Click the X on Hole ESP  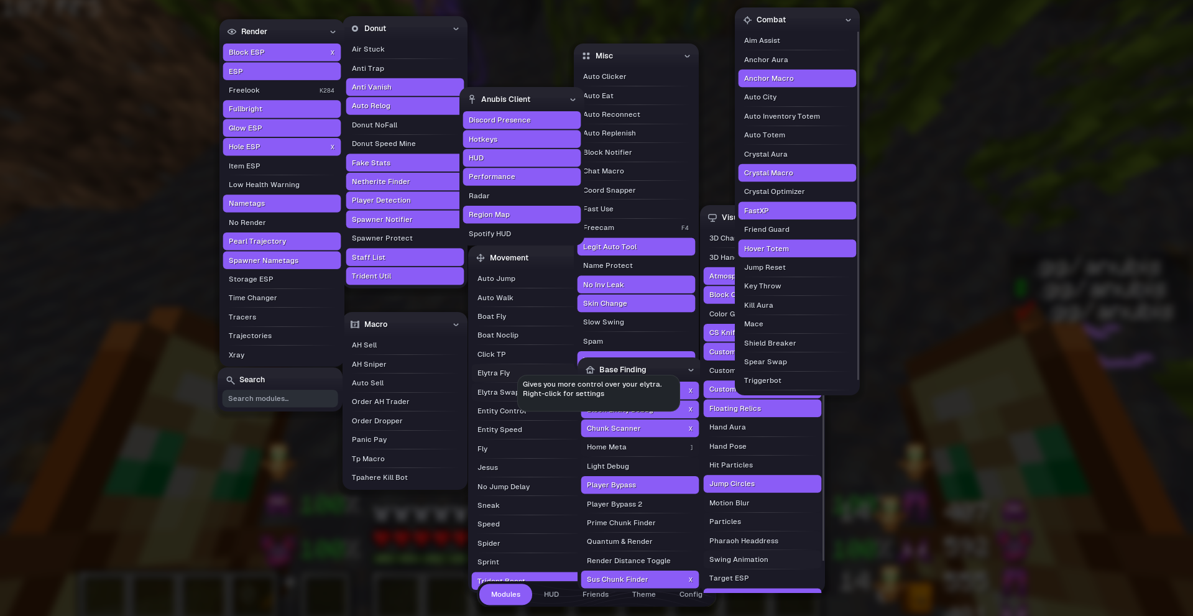pos(333,147)
